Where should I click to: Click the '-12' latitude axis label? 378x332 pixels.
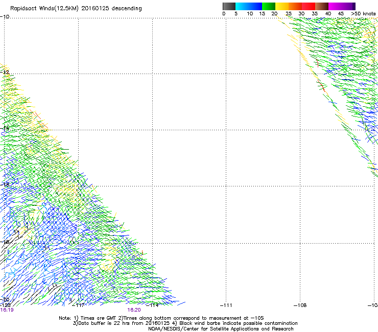pos(5,72)
